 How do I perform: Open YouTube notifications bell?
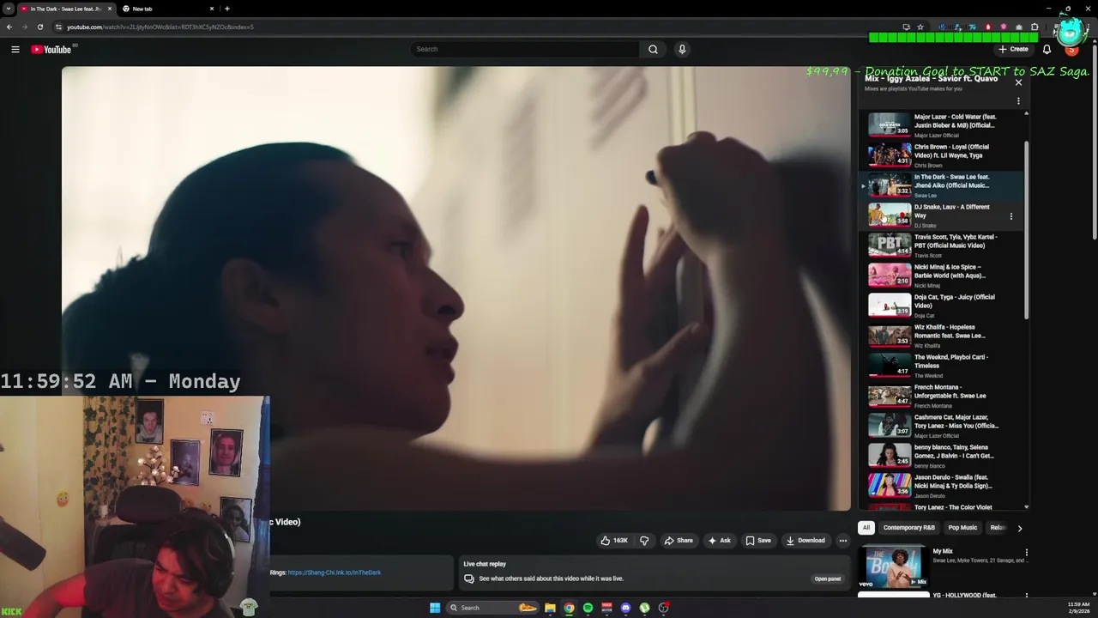1047,49
